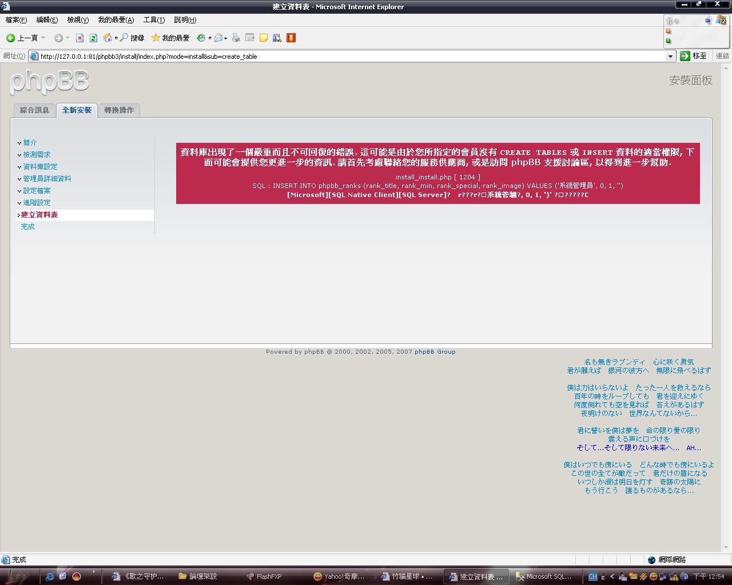Click the second quick launch icon
732x585 pixels.
(x=63, y=576)
